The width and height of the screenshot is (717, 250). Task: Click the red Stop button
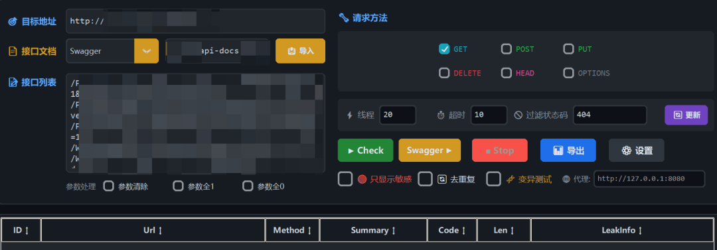pos(499,151)
